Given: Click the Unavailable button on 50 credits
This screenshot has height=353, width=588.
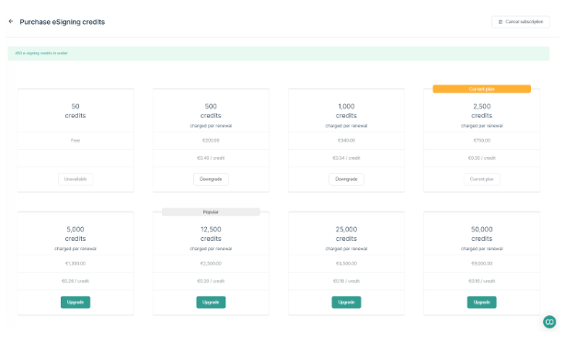Looking at the screenshot, I should tap(75, 179).
